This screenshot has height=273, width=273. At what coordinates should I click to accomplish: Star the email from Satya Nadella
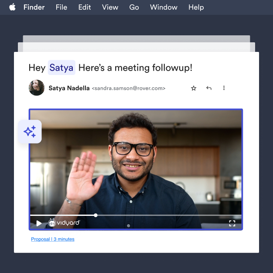(x=194, y=88)
